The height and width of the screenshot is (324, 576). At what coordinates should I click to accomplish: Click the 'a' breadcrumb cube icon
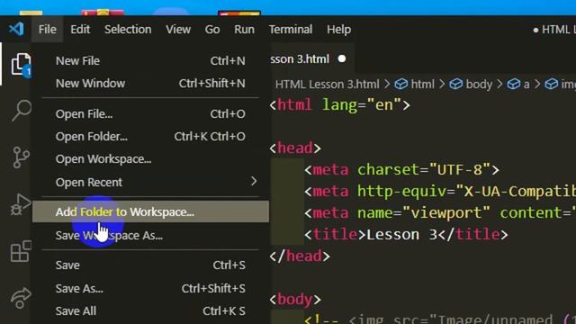click(x=514, y=84)
